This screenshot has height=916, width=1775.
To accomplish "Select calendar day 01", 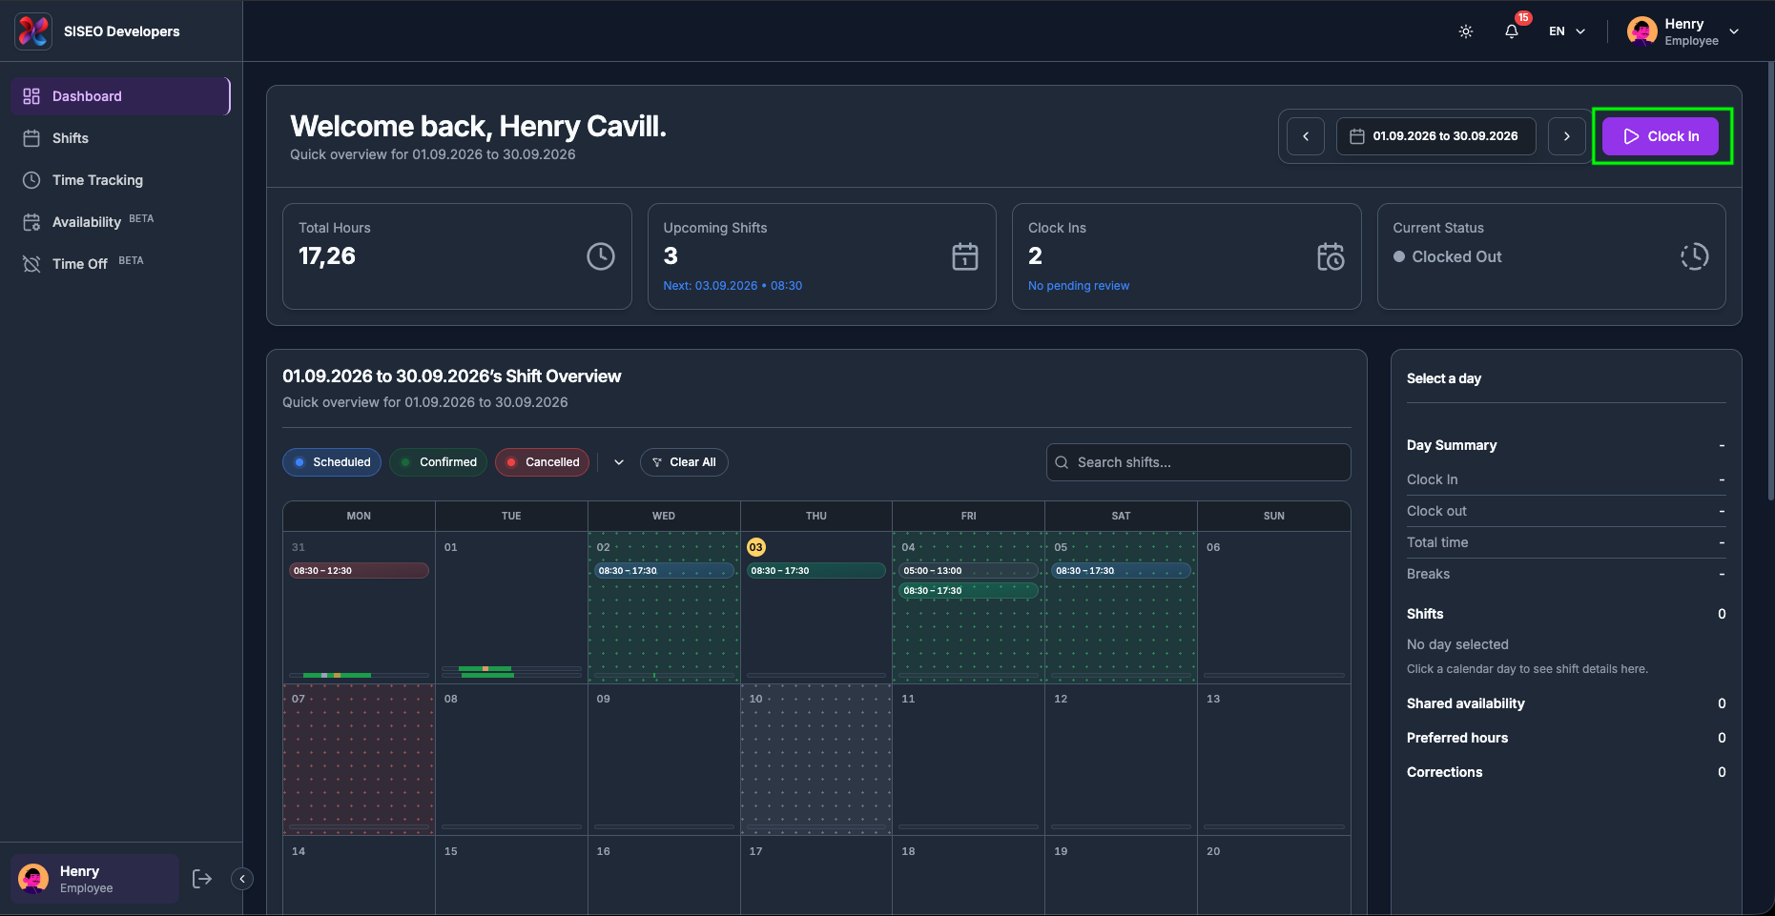I will click(x=511, y=607).
